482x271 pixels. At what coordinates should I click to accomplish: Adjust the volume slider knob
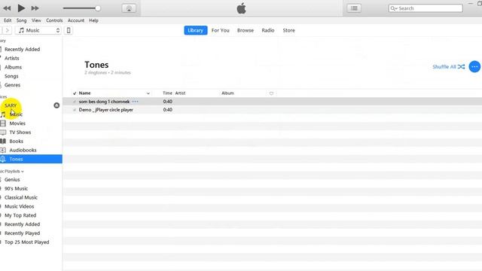(98, 8)
